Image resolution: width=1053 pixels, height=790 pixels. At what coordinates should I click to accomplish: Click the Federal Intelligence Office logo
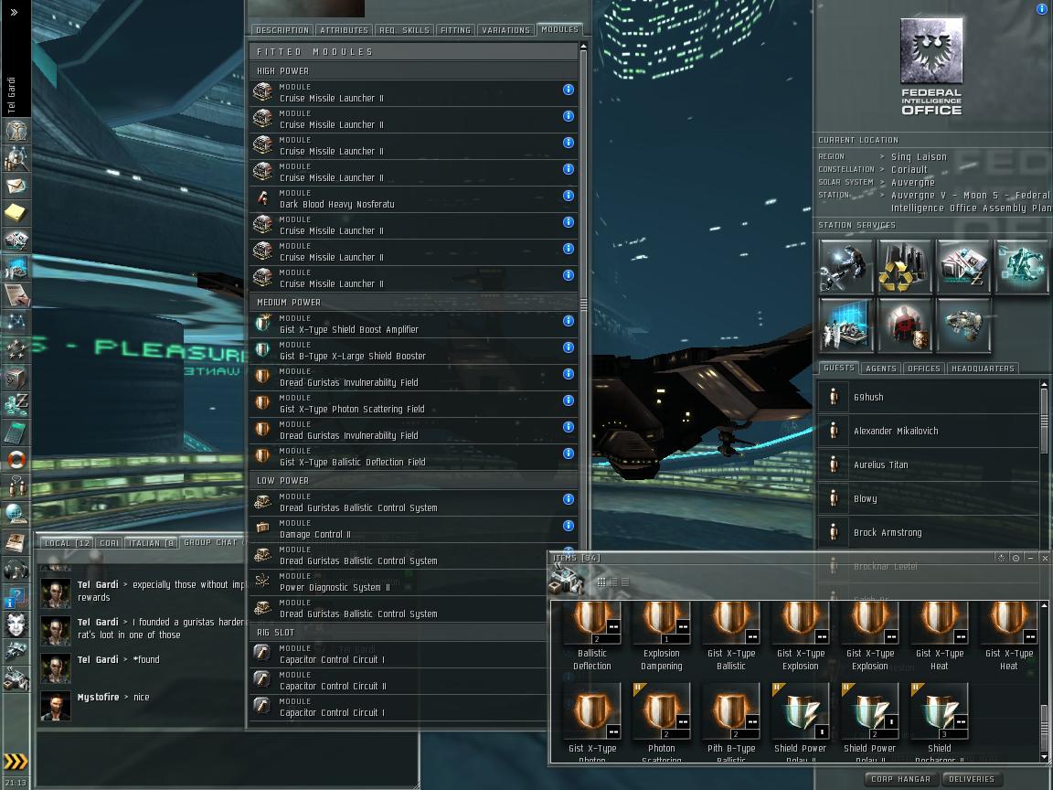click(x=931, y=67)
